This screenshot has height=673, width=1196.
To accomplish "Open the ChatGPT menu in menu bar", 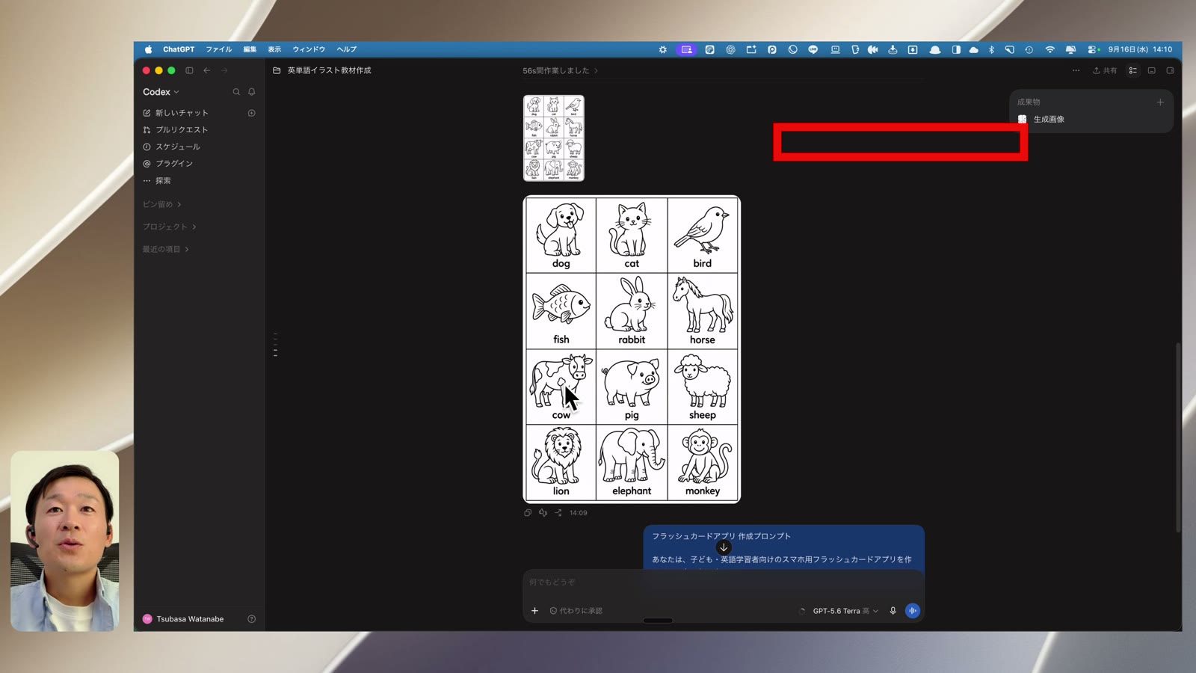I will pyautogui.click(x=179, y=49).
